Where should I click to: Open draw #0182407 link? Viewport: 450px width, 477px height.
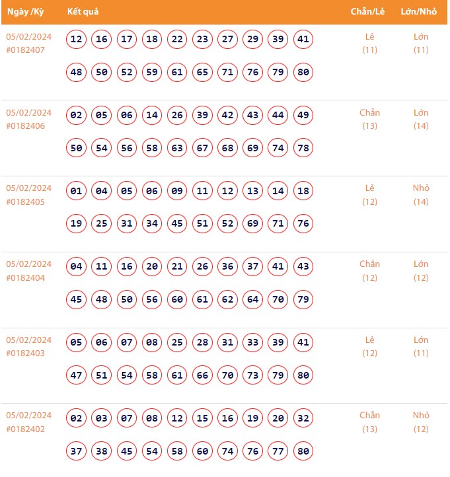click(x=25, y=50)
